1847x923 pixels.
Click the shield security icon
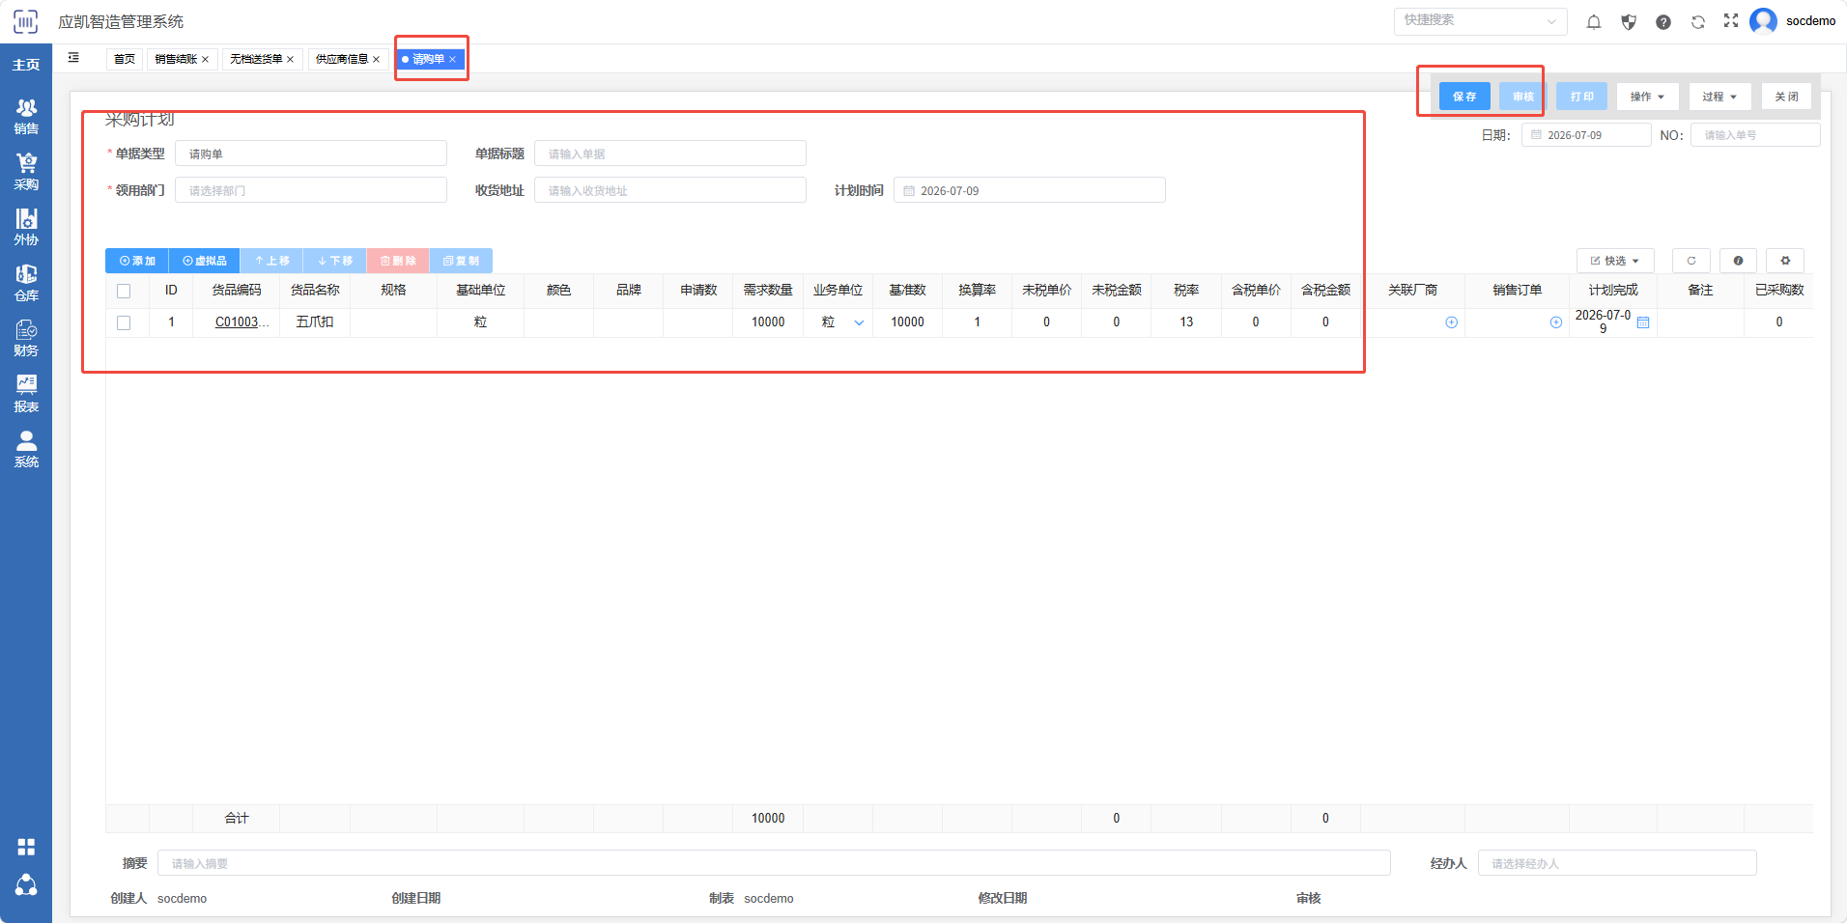click(x=1629, y=21)
